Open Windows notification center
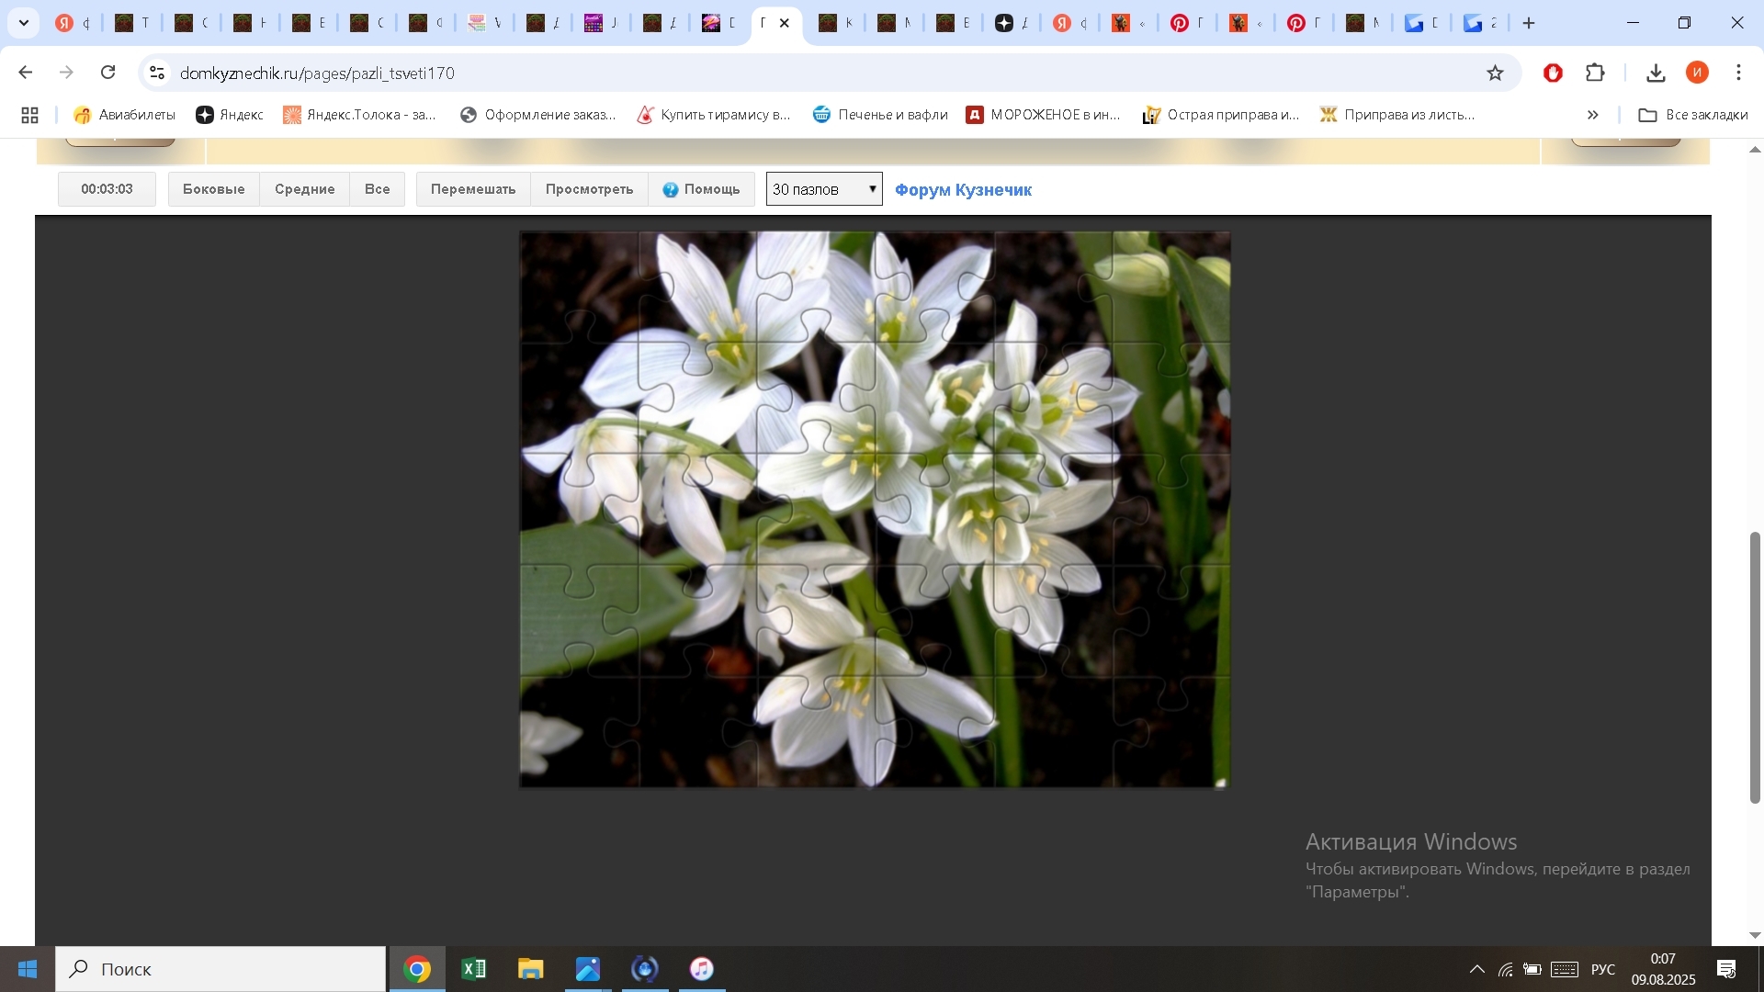 coord(1726,969)
